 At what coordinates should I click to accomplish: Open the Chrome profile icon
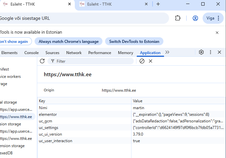pyautogui.click(x=195, y=18)
